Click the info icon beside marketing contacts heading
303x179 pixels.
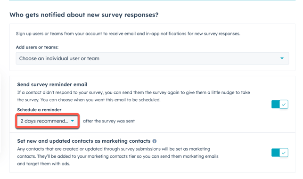click(x=155, y=141)
